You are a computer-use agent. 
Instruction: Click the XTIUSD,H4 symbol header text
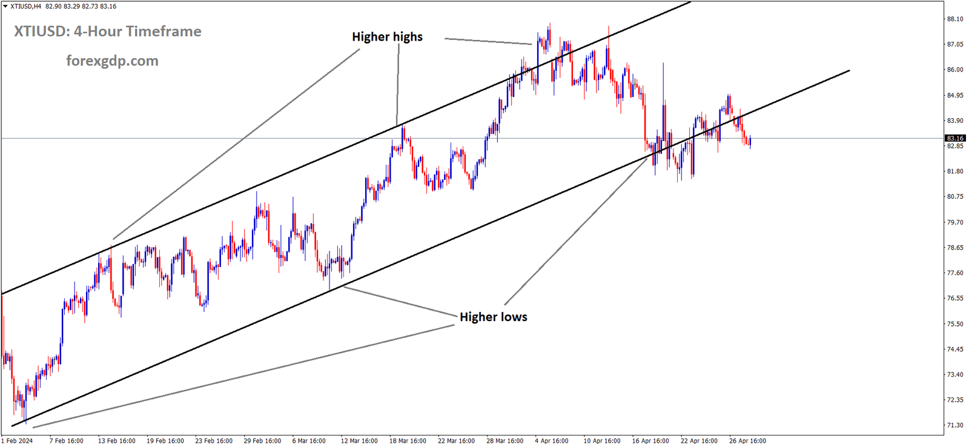coord(26,6)
